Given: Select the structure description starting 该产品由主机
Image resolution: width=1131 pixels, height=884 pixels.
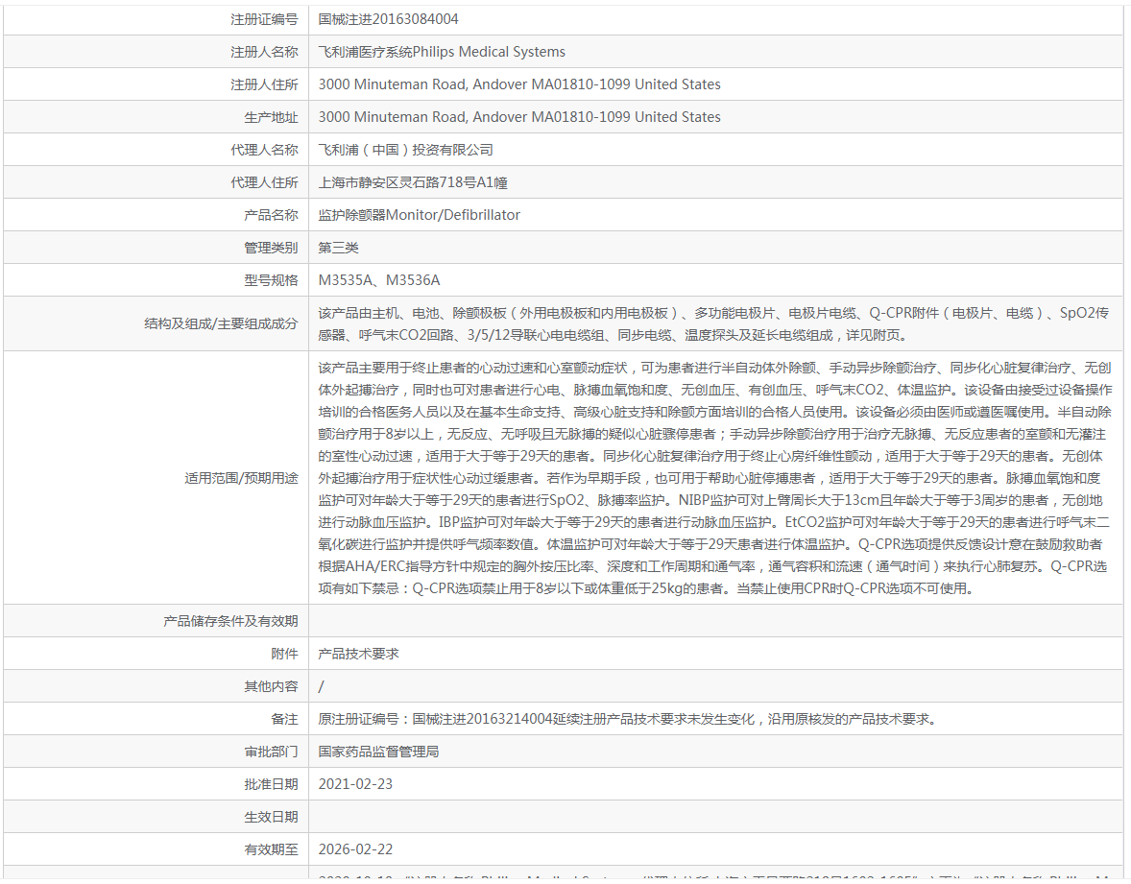Looking at the screenshot, I should 713,323.
